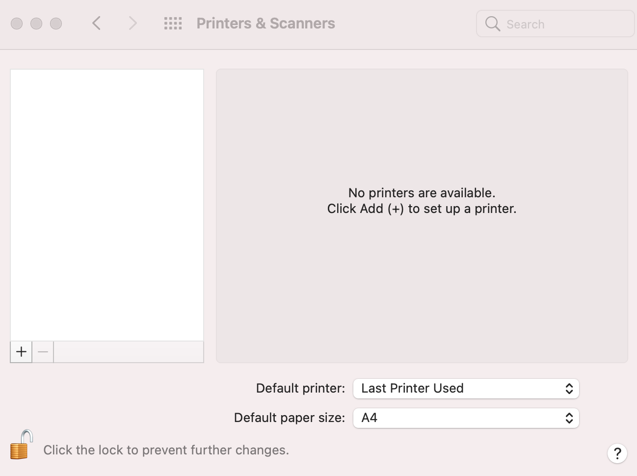This screenshot has width=637, height=476.
Task: Click the arrows beside Last Printer Used
Action: tap(569, 389)
